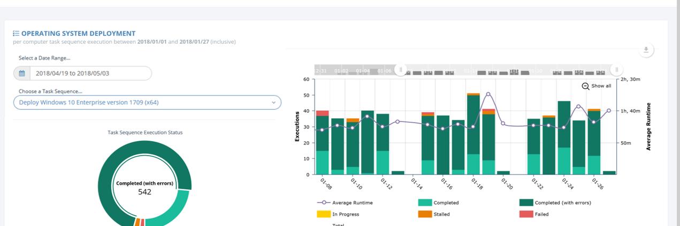This screenshot has height=226, width=680.
Task: Click the last Average Runtime point at the chart's right
Action: click(609, 110)
